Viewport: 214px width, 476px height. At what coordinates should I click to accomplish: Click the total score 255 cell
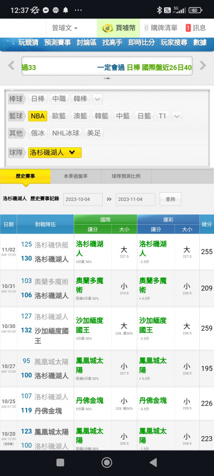tap(207, 252)
